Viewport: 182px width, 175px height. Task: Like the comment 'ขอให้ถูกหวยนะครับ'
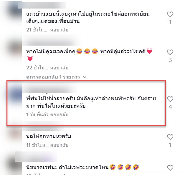click(170, 137)
